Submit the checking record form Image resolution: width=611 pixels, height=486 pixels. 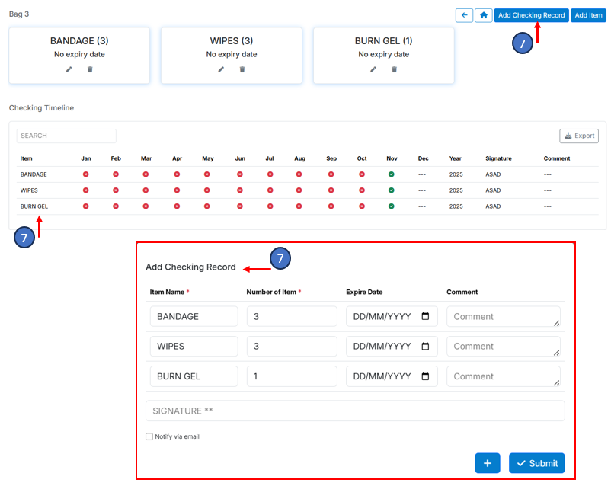click(536, 463)
